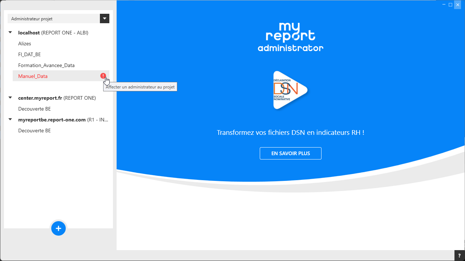Open the Alizes project

pyautogui.click(x=25, y=43)
